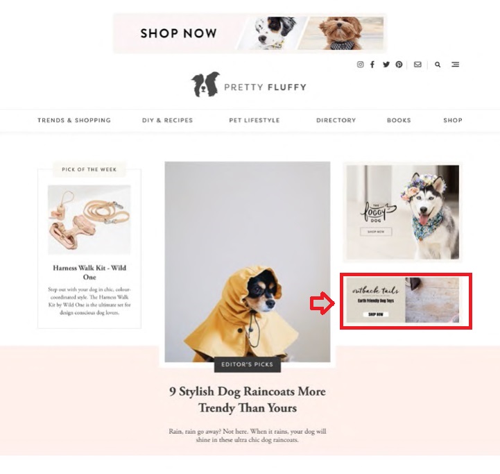The width and height of the screenshot is (500, 474).
Task: Select Pet Lifestyle navigation item
Action: pyautogui.click(x=254, y=120)
